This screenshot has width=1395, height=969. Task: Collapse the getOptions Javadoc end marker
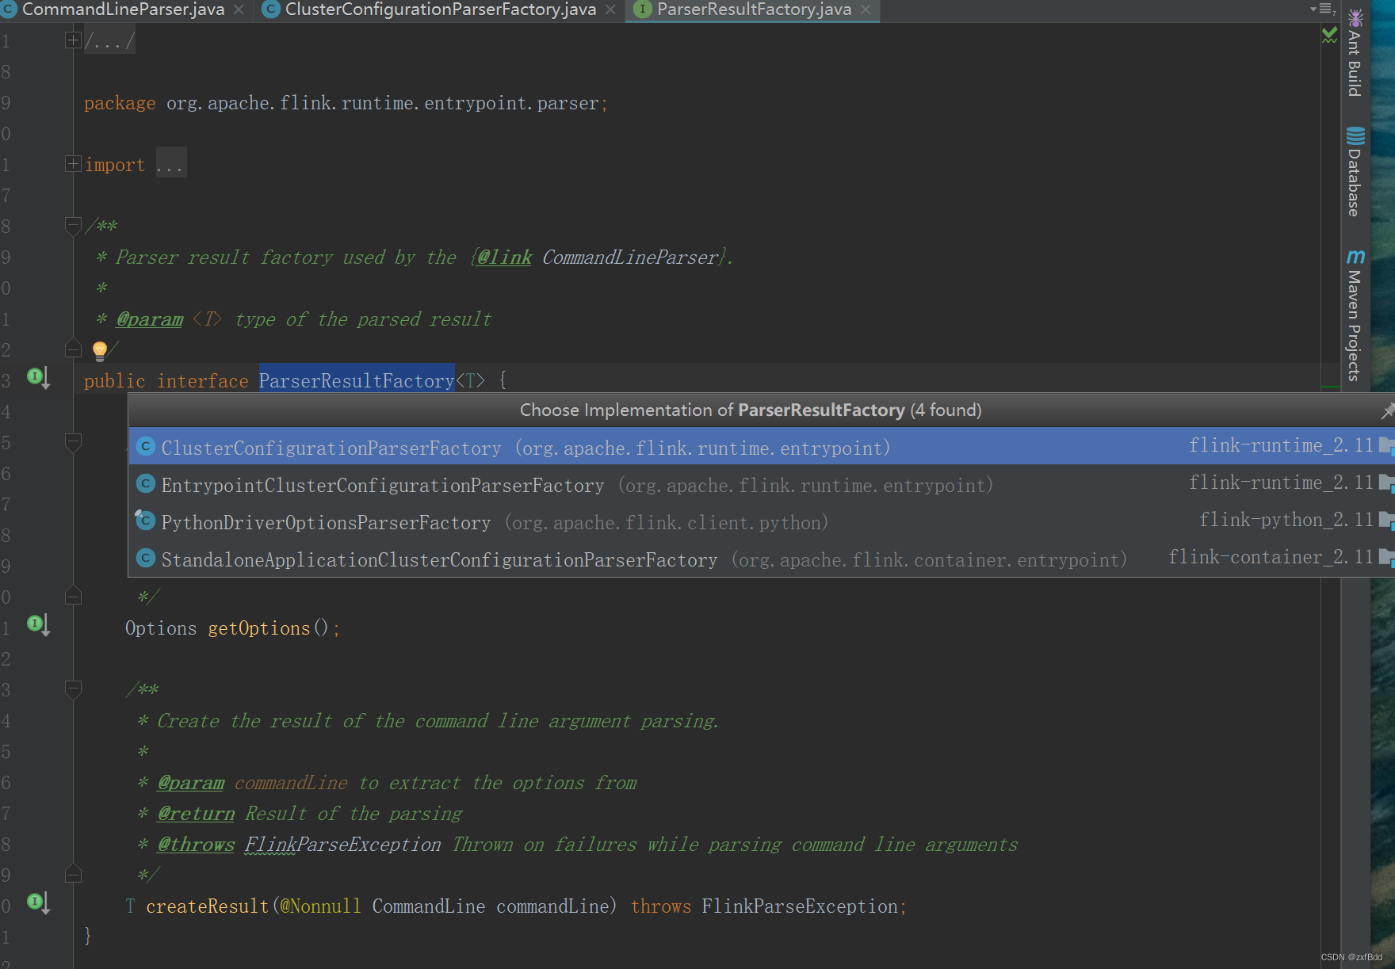(73, 596)
